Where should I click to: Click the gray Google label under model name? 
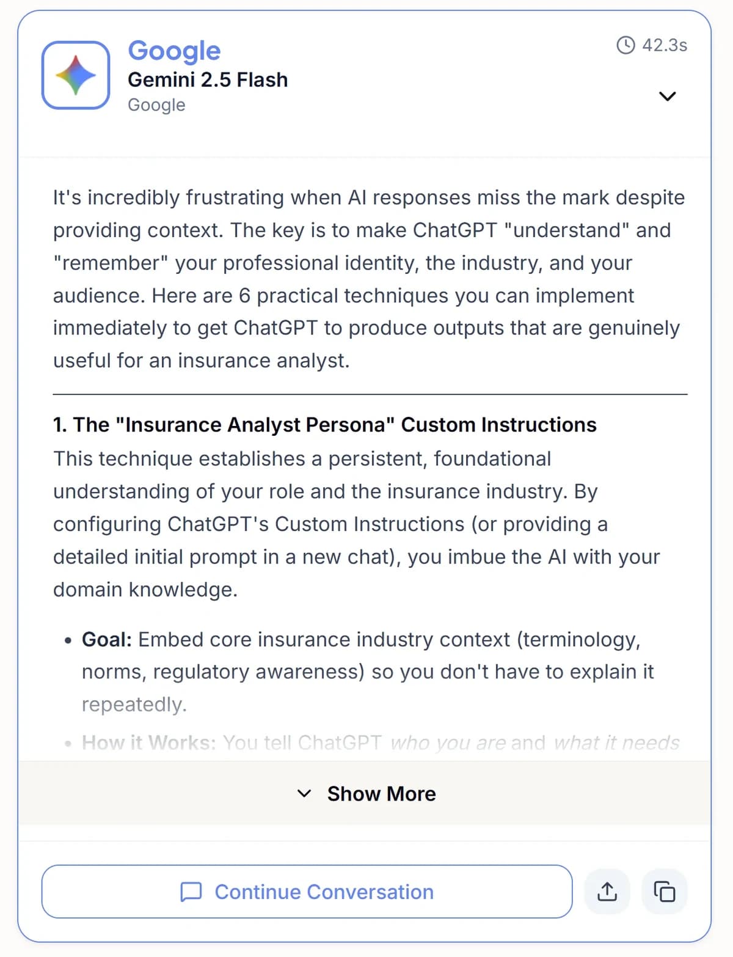point(156,105)
